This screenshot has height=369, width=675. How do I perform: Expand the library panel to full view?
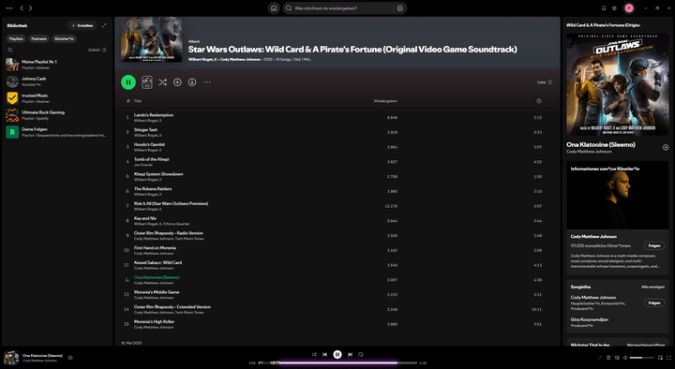coord(104,26)
